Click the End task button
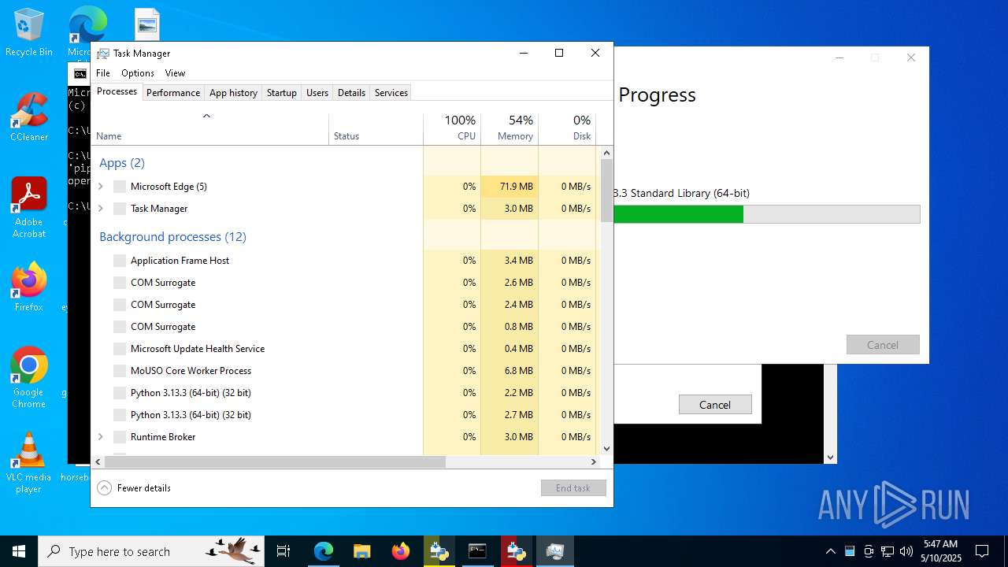The image size is (1008, 567). (573, 488)
